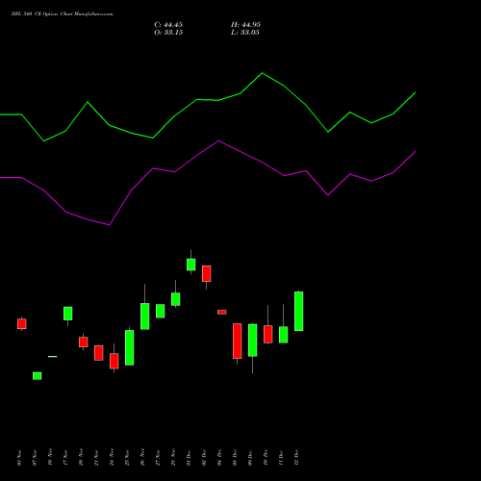
Task: Click the 20 Nov date label
Action: pyautogui.click(x=81, y=458)
